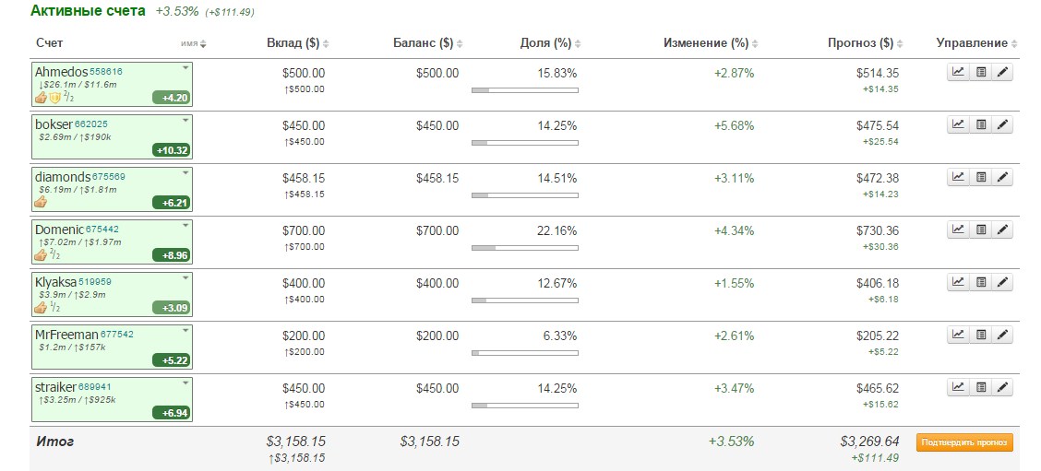Open the dropdown arrow on the bokser card
Image resolution: width=1041 pixels, height=471 pixels.
[185, 121]
